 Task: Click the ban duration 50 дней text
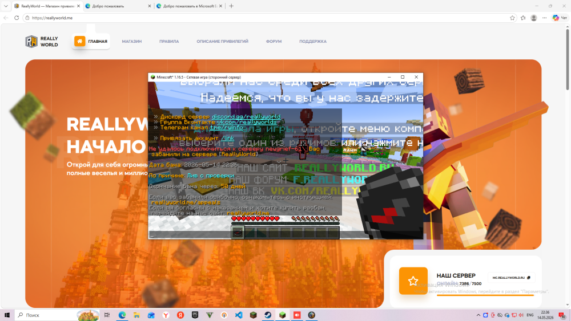[233, 186]
